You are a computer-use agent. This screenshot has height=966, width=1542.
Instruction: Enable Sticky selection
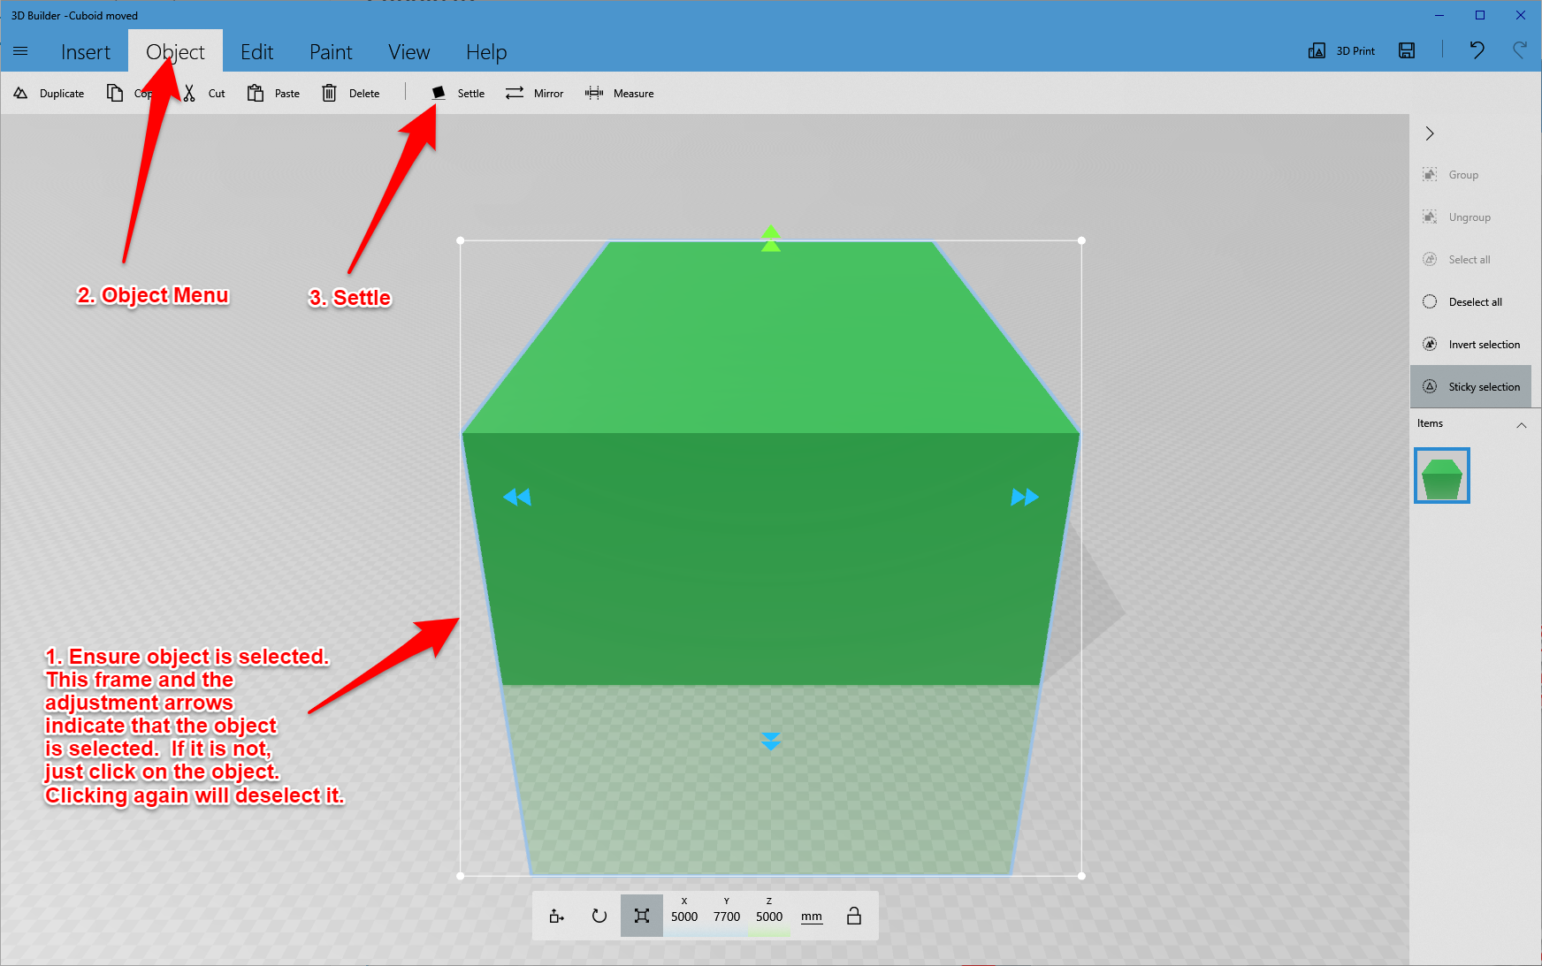click(1470, 386)
